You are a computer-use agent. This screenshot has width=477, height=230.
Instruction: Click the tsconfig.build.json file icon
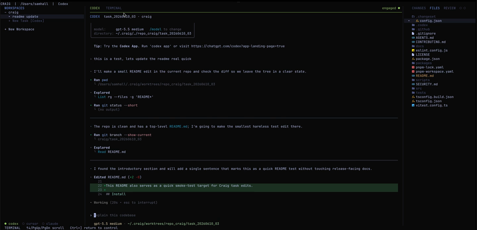413,97
